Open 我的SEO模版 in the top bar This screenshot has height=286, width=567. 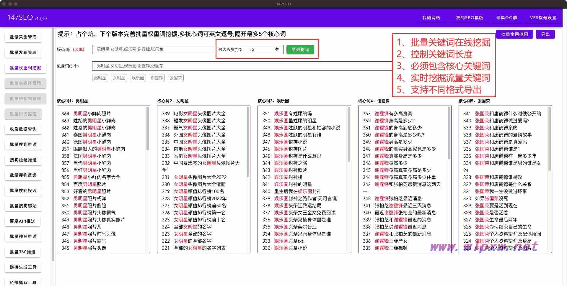coord(470,18)
